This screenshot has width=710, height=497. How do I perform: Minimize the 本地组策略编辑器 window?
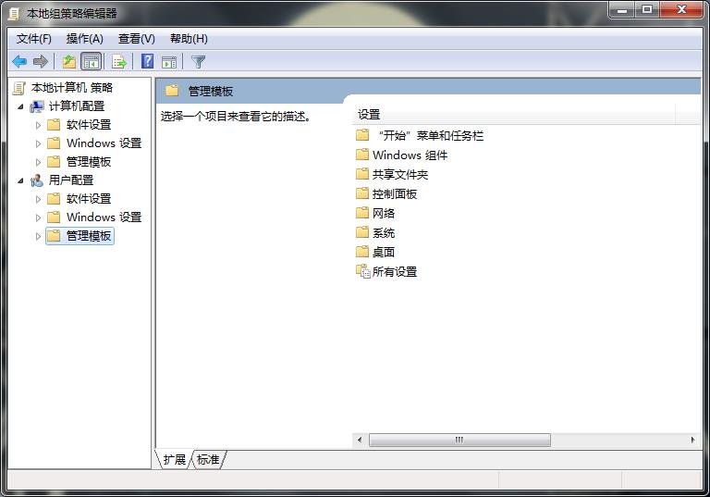622,10
